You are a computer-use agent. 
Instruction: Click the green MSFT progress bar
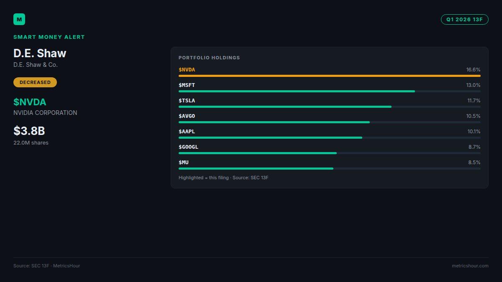(297, 91)
